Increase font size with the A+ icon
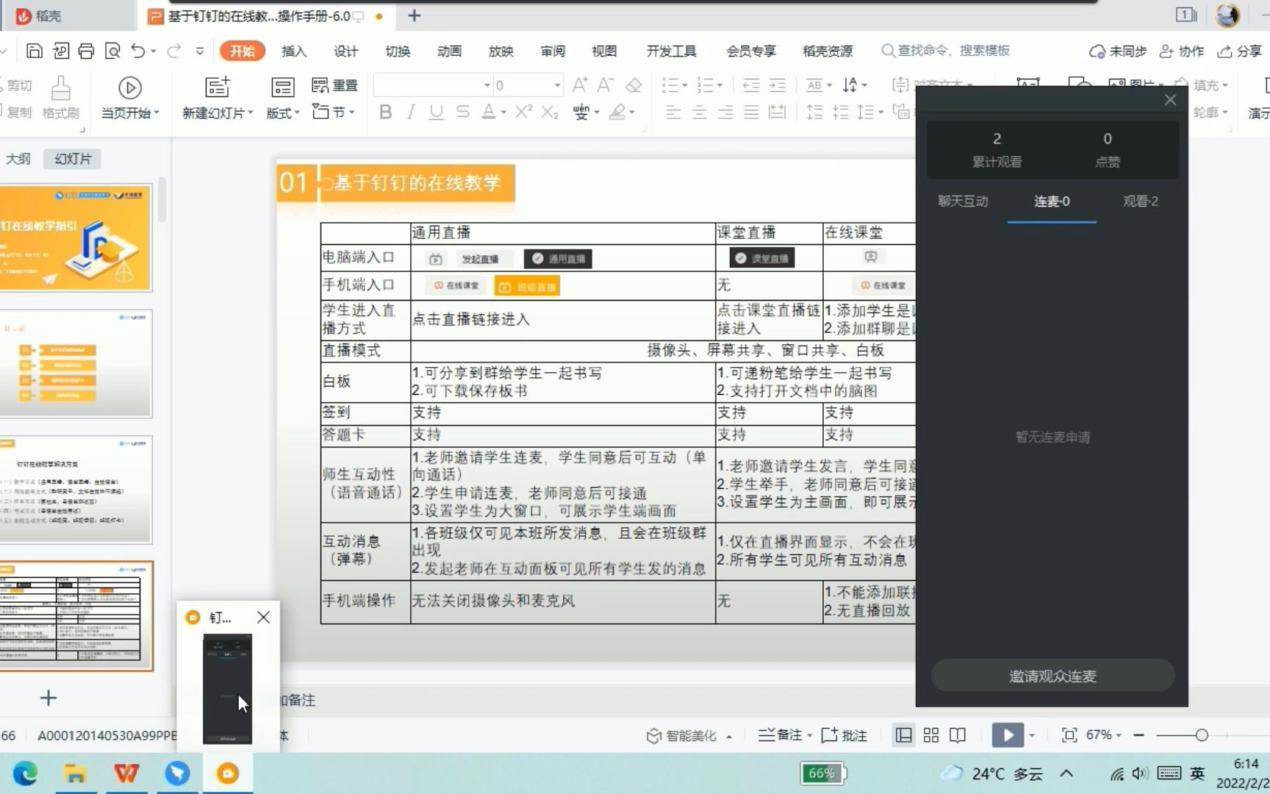This screenshot has height=794, width=1270. (x=580, y=85)
